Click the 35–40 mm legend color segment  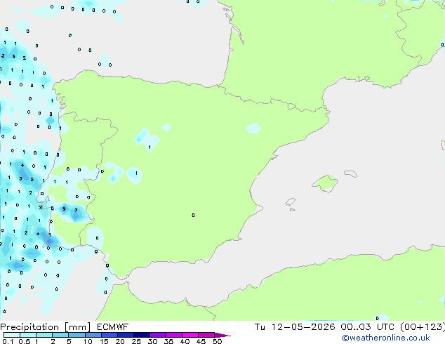(x=173, y=335)
